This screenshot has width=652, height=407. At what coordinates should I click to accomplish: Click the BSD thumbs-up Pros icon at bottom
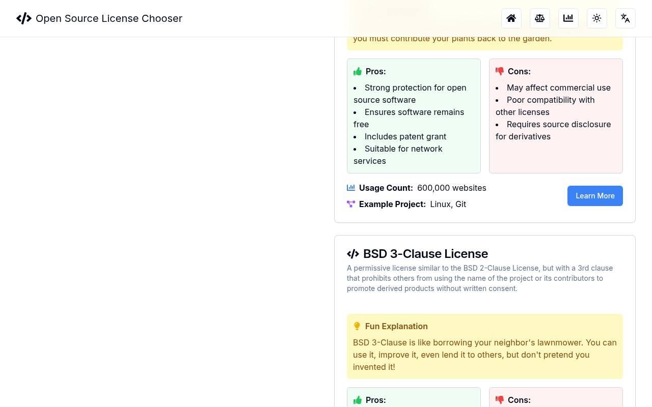coord(358,400)
